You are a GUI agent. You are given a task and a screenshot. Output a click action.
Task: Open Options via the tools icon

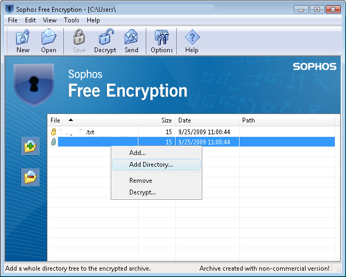tap(162, 37)
